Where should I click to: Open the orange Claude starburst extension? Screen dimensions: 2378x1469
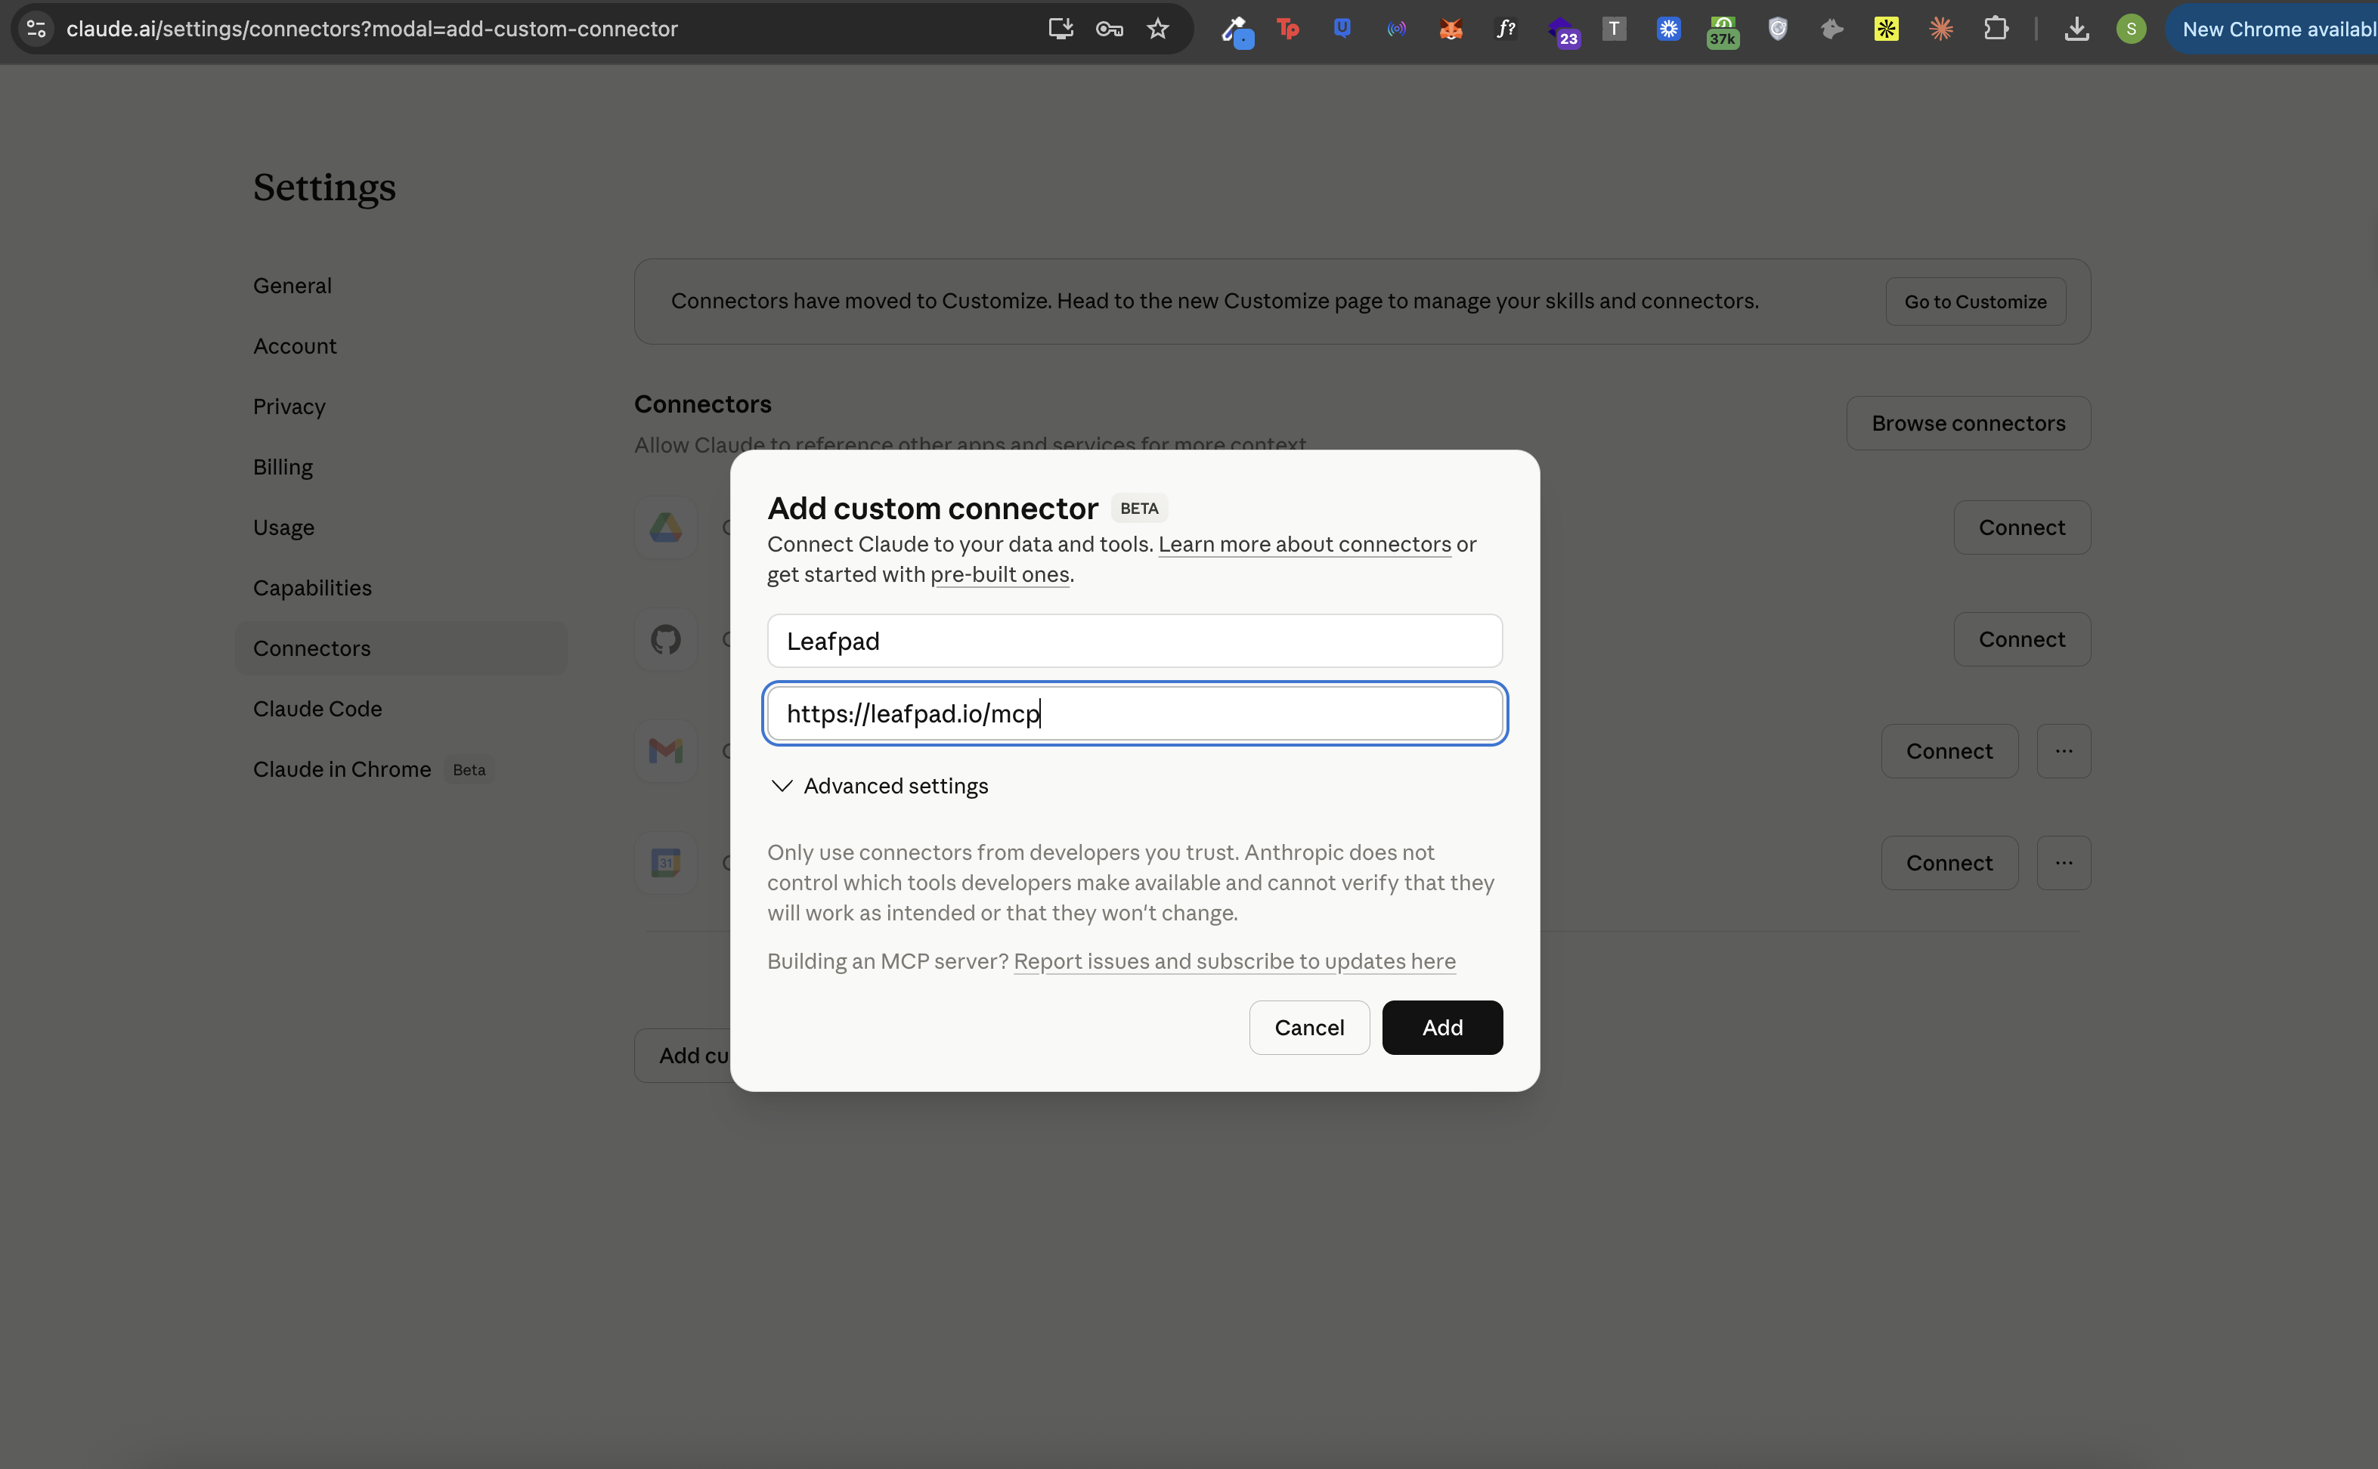[x=1940, y=28]
